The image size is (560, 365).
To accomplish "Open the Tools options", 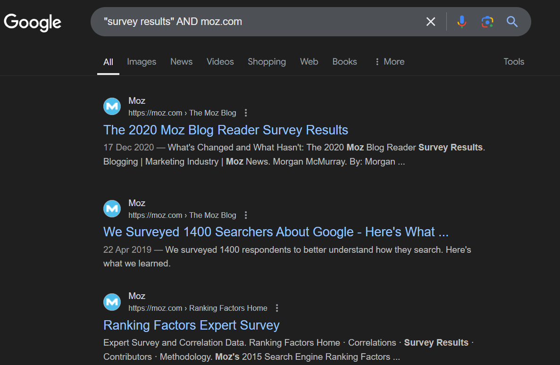I will coord(514,61).
